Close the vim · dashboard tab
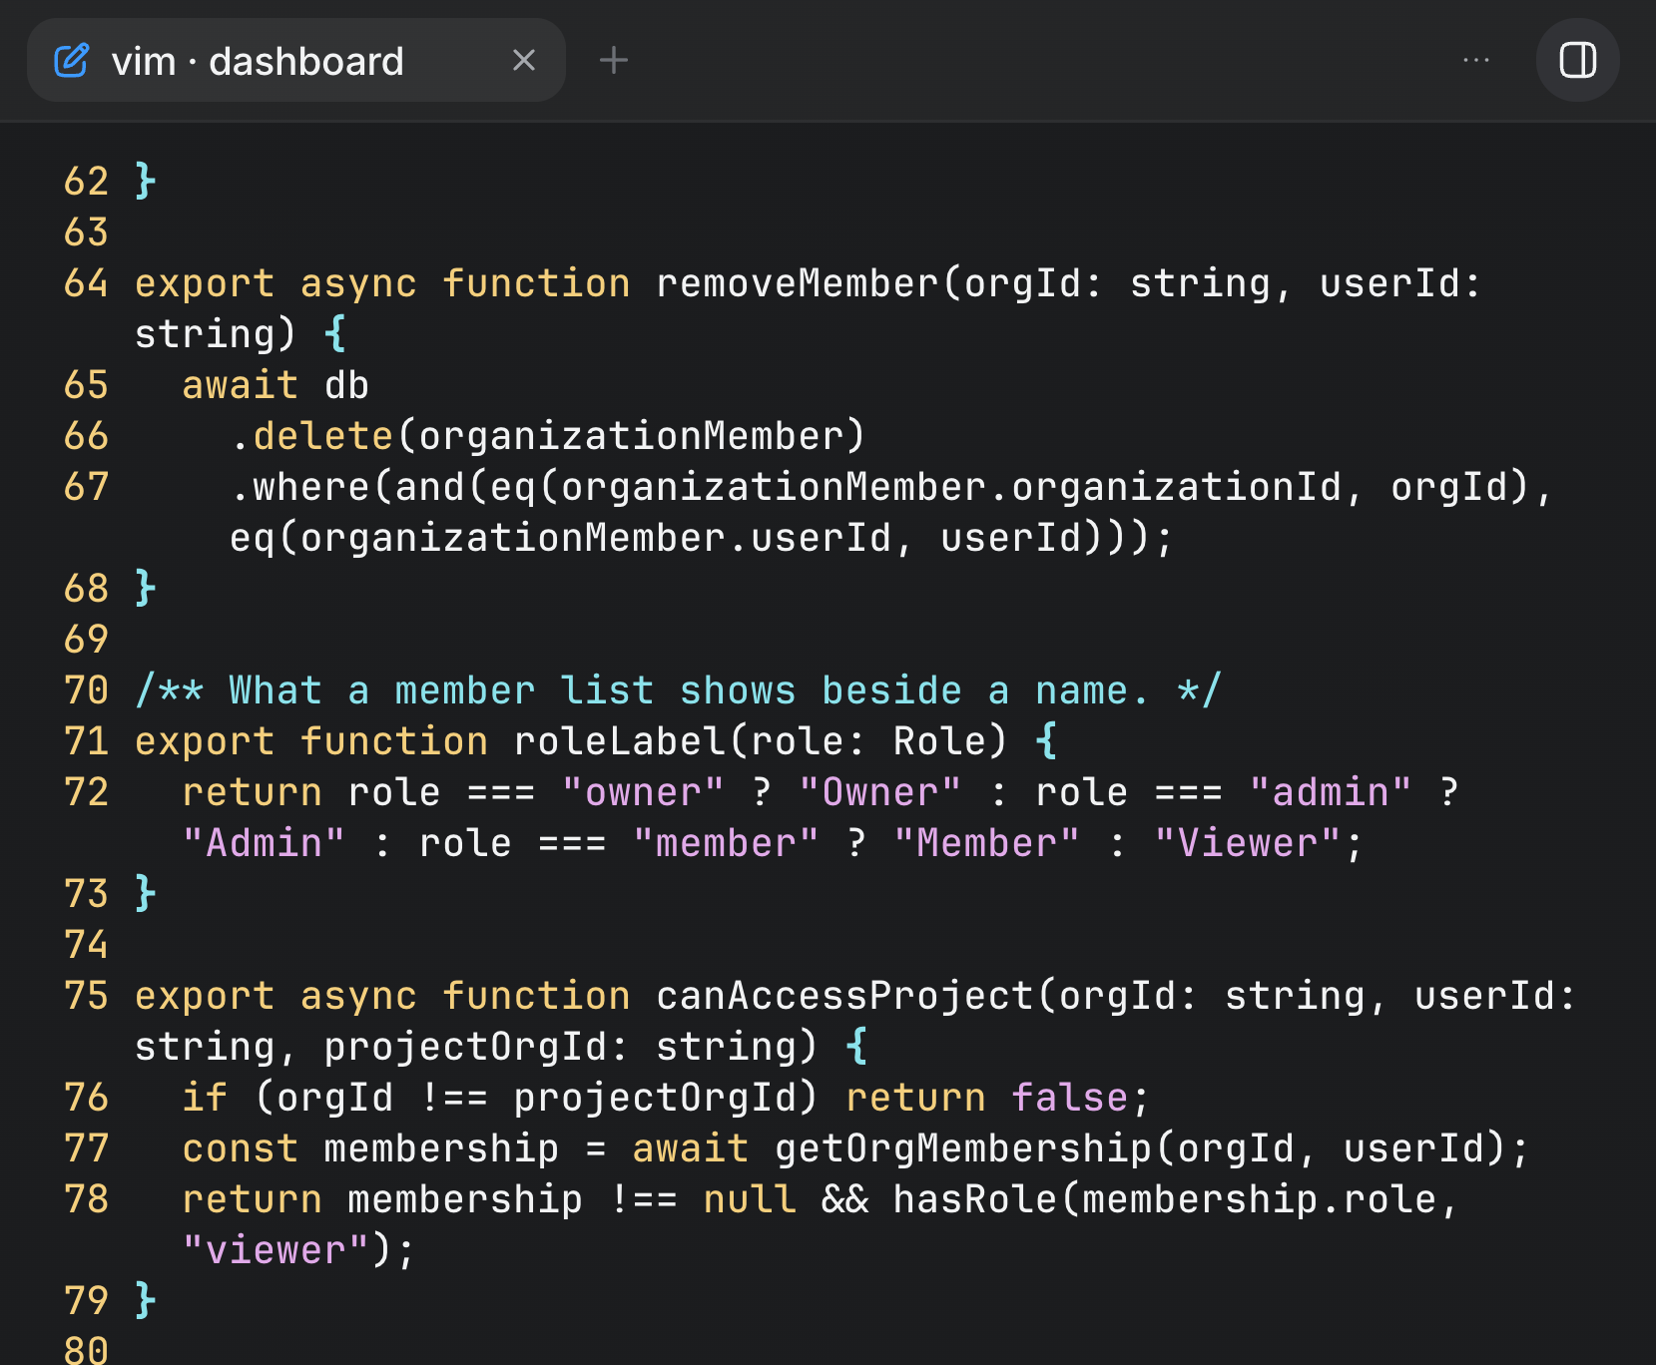This screenshot has height=1365, width=1656. (524, 61)
